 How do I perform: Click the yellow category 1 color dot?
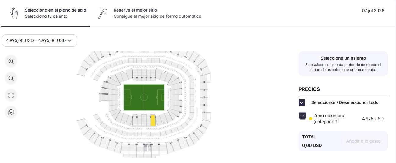pos(311,119)
